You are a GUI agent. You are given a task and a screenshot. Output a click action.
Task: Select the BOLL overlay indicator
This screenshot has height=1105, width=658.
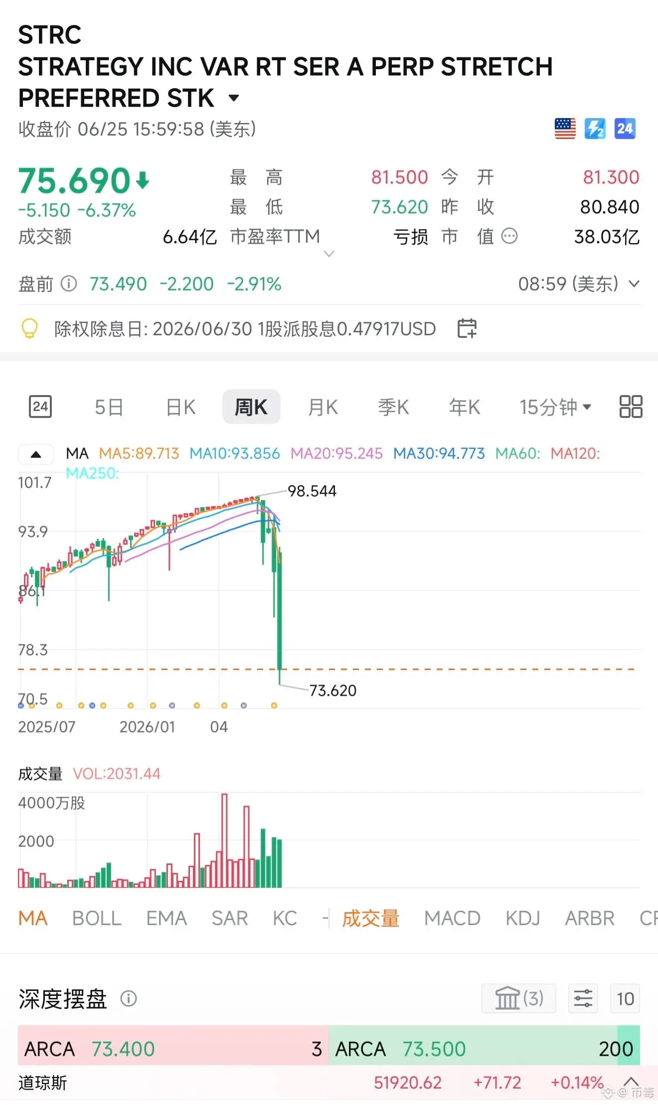click(x=97, y=918)
